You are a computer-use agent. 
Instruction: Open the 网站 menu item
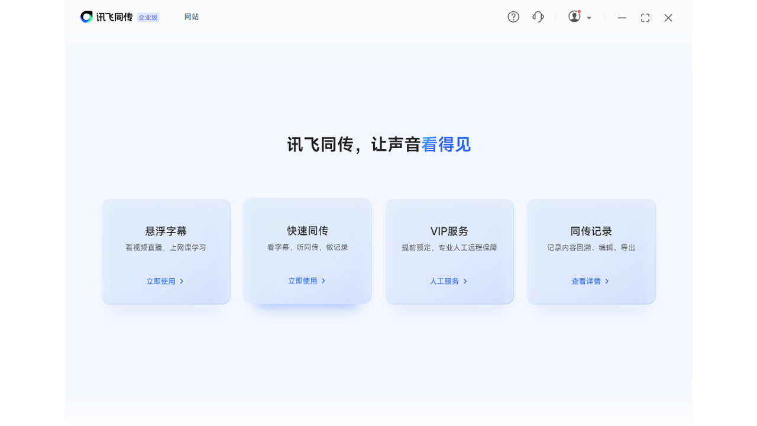click(x=192, y=17)
